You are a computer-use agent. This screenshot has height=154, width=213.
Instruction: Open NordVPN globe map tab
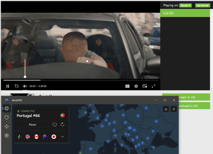point(7,108)
